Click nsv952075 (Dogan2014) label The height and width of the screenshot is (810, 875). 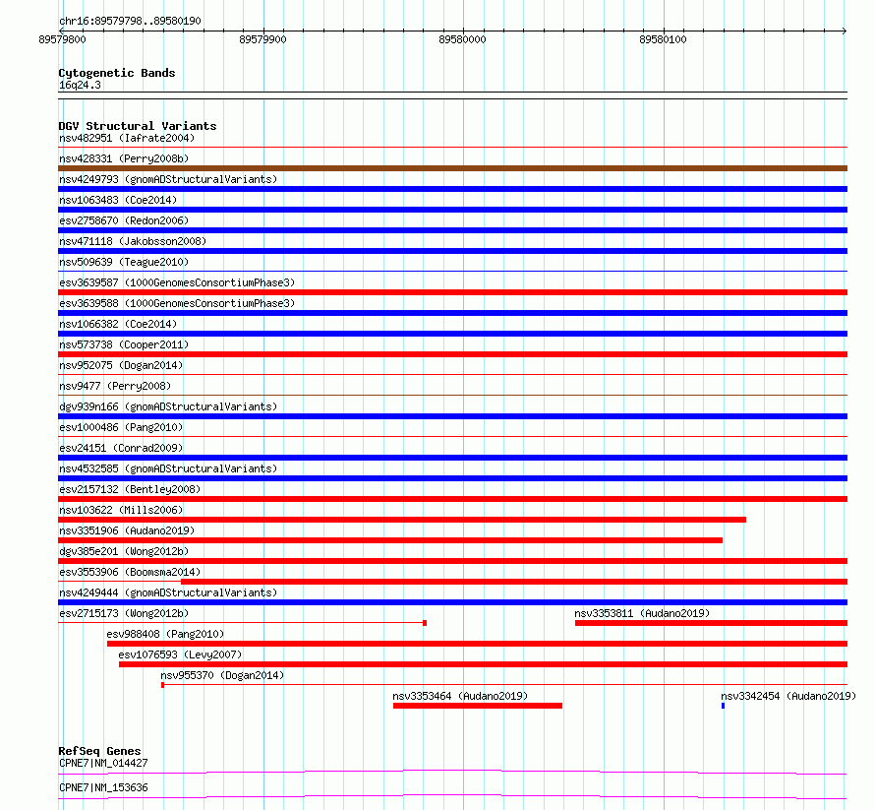[121, 365]
